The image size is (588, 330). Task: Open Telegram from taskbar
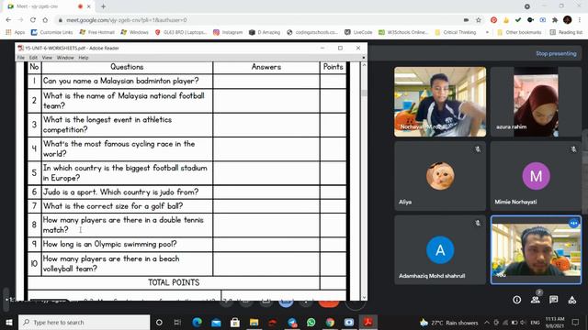[x=292, y=322]
